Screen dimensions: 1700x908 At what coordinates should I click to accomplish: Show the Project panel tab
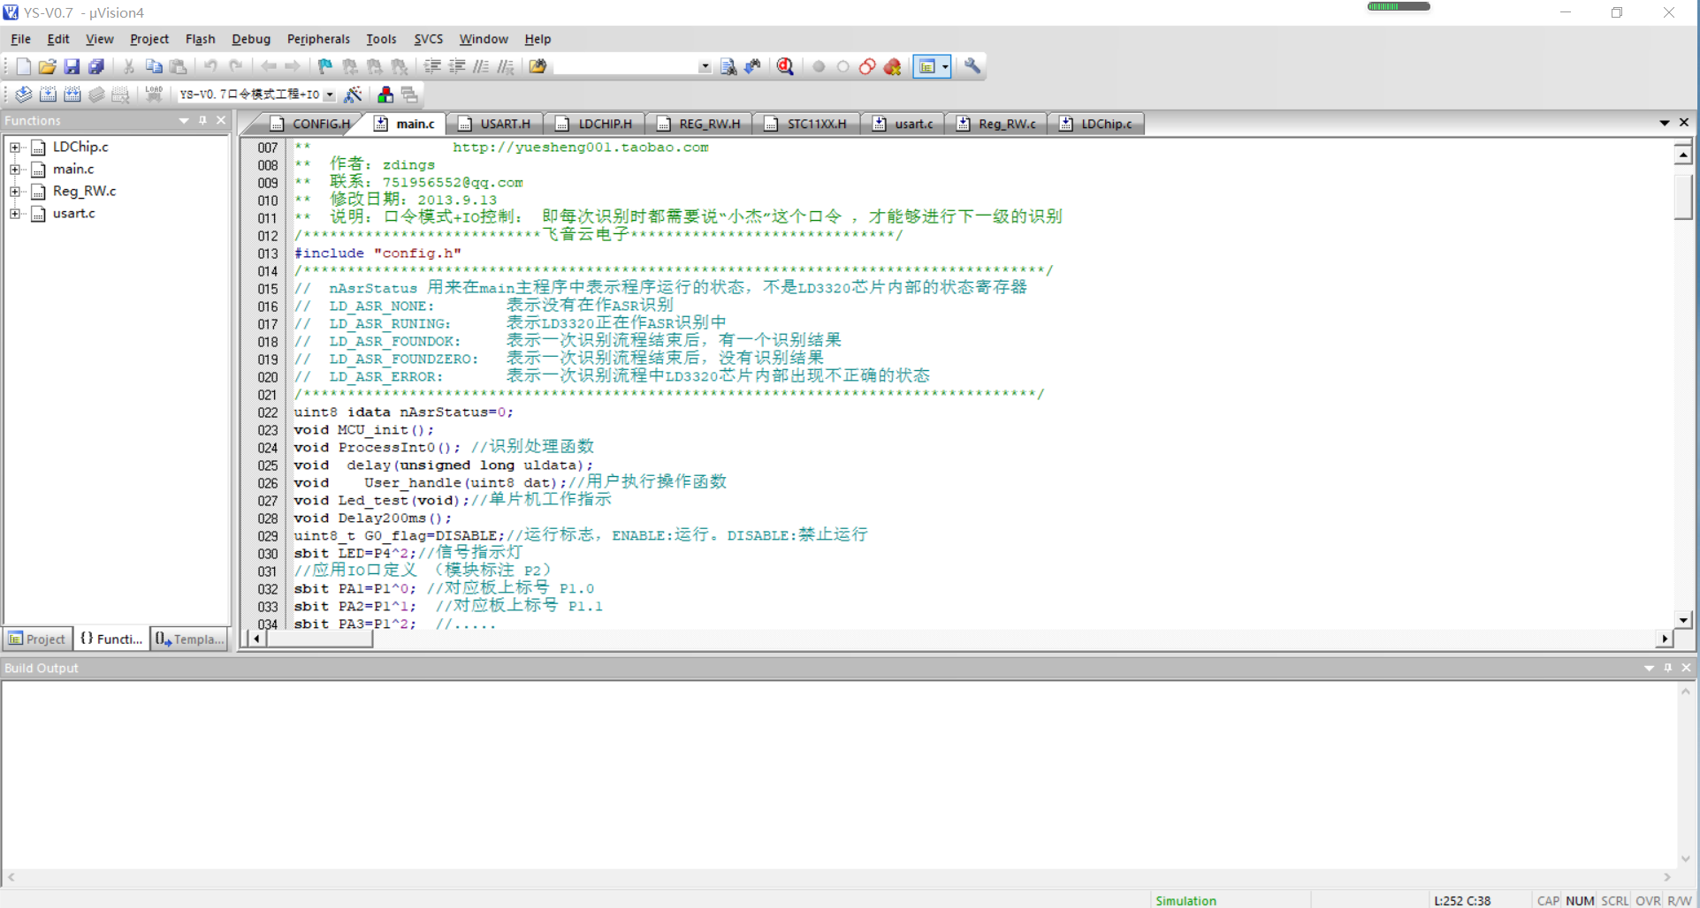37,639
